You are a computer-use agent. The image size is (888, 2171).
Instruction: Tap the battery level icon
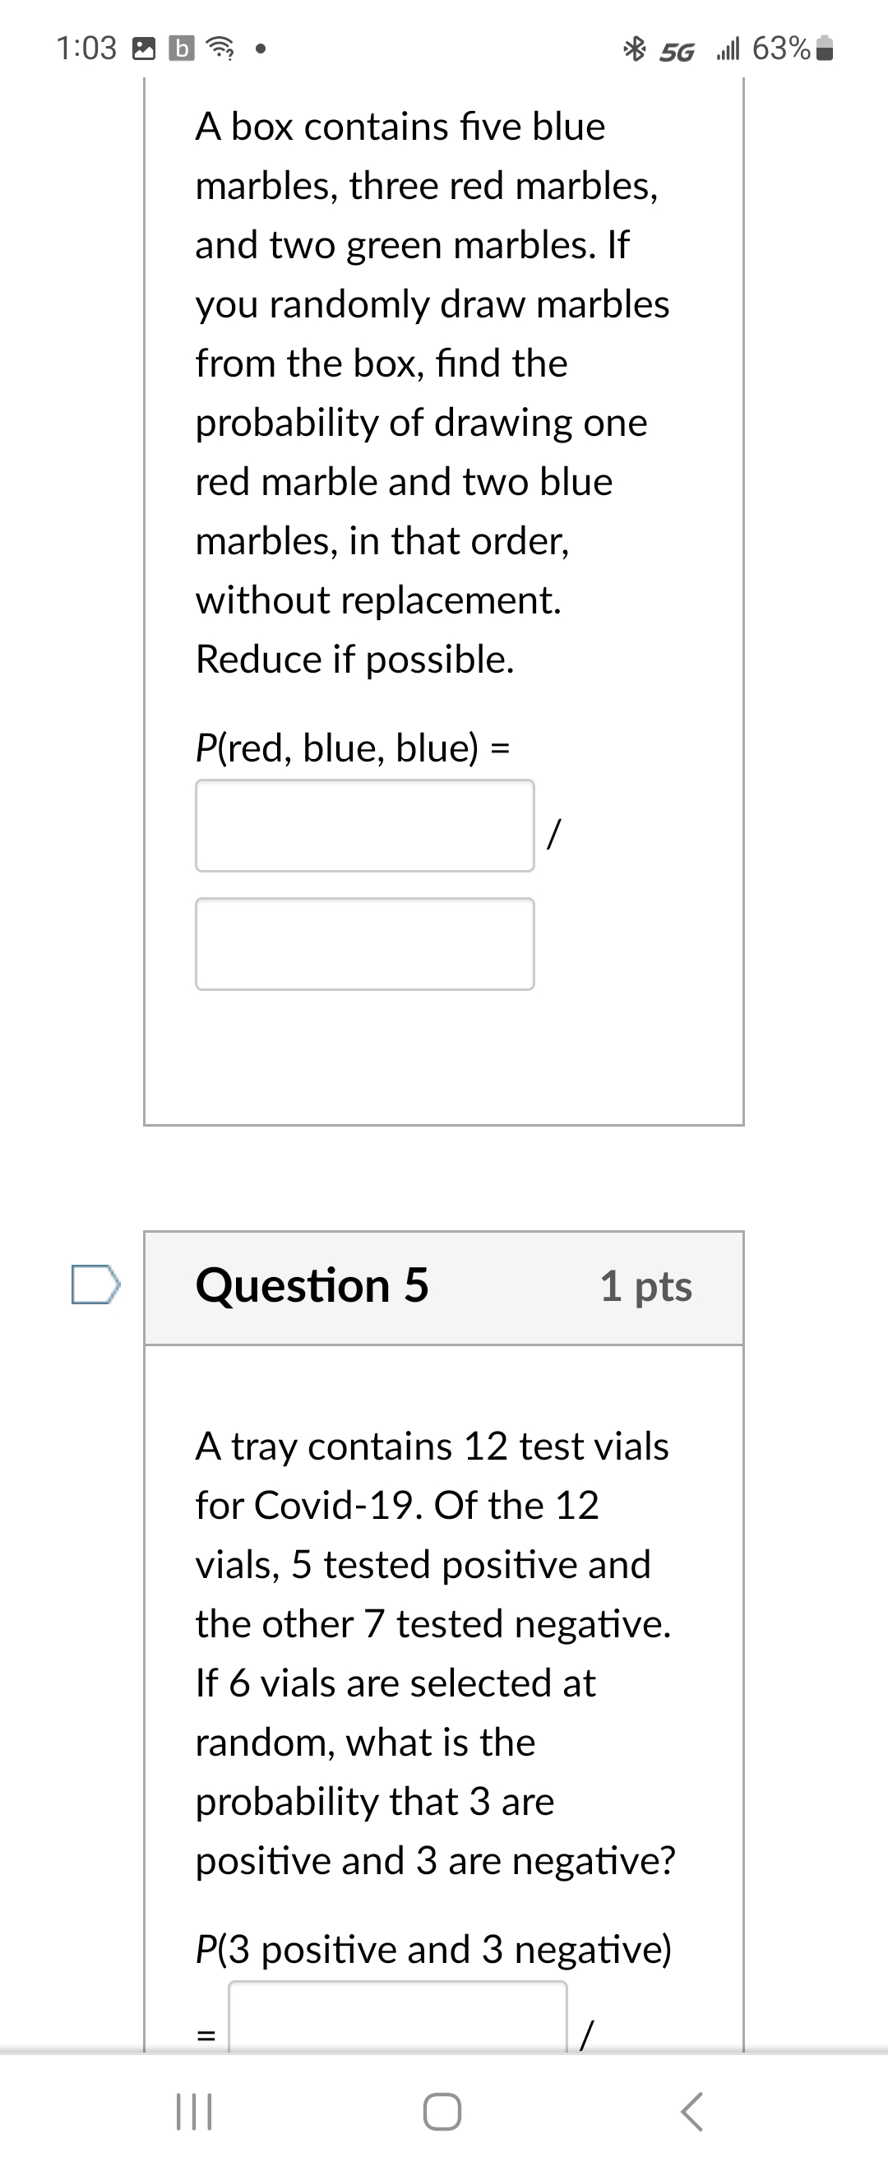point(822,50)
